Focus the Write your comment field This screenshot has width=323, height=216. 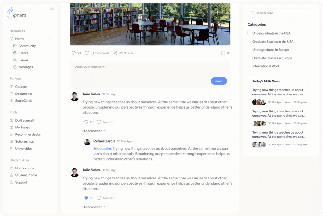pyautogui.click(x=150, y=74)
